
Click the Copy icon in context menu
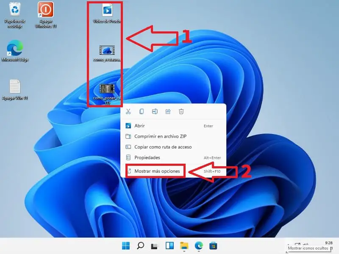142,112
